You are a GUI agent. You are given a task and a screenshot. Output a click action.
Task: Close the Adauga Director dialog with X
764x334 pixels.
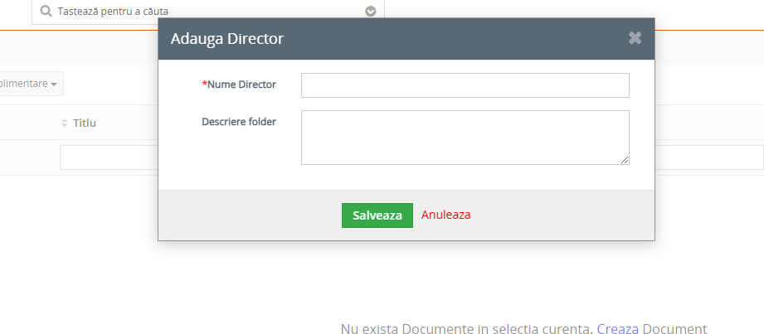pos(635,38)
